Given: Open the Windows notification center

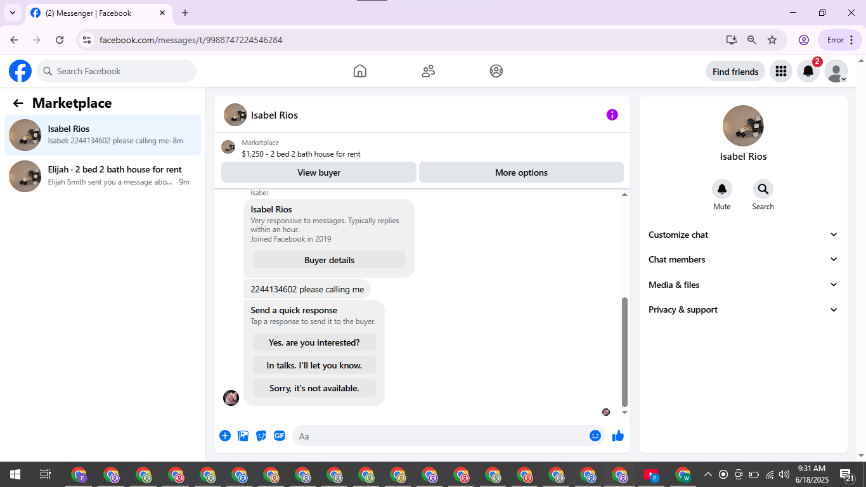Looking at the screenshot, I should [847, 474].
